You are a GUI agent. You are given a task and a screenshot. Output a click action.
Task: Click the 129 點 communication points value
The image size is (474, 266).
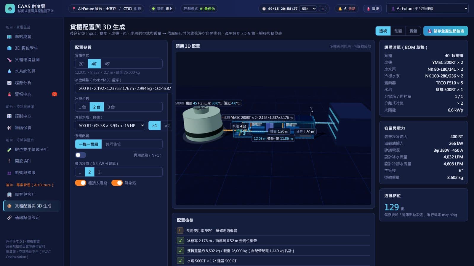[394, 207]
